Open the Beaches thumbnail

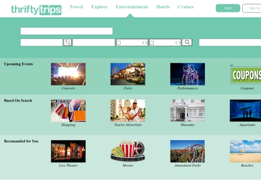246,151
